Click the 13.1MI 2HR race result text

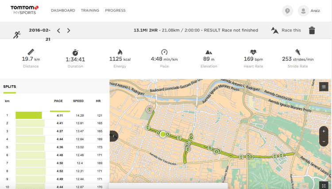point(196,30)
